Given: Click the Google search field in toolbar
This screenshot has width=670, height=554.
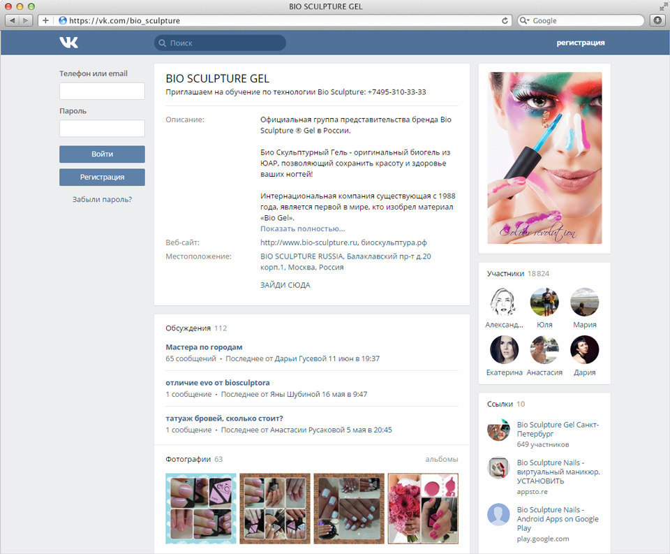Looking at the screenshot, I should [581, 20].
